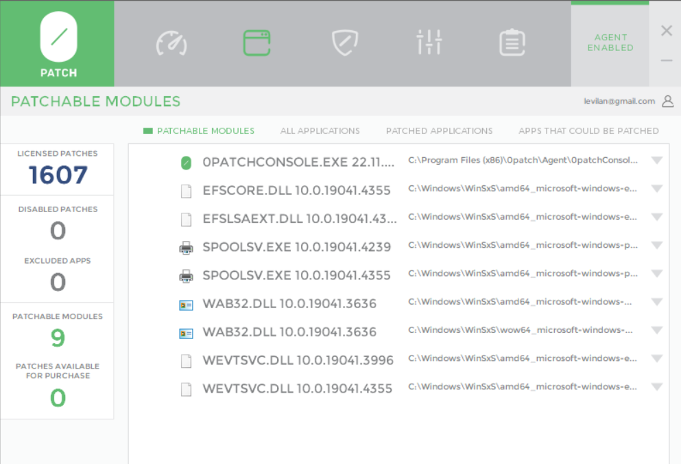Click the Patchable Modules 9 counter

coord(58,338)
